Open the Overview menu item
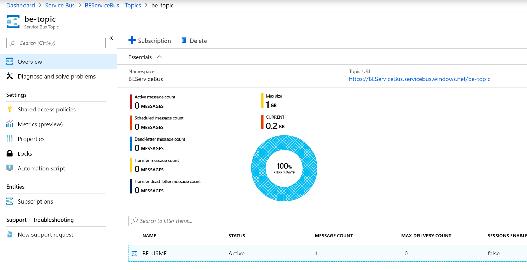 58,61
